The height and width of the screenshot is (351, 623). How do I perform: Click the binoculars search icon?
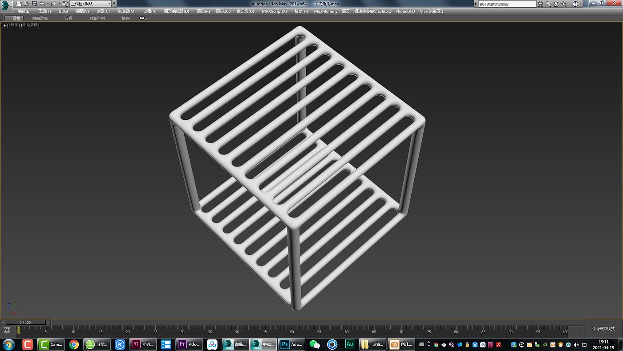coord(541,4)
